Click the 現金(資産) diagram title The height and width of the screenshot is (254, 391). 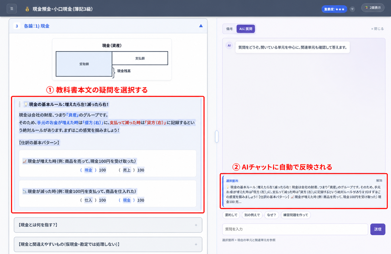[112, 45]
